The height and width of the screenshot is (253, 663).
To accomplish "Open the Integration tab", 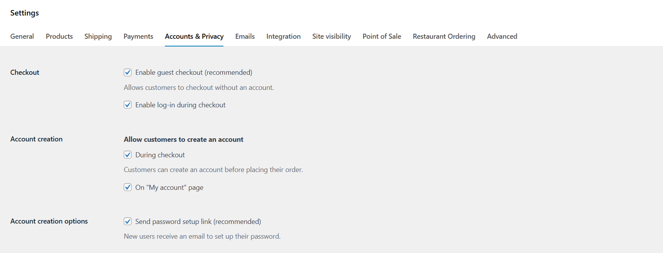I will 283,36.
